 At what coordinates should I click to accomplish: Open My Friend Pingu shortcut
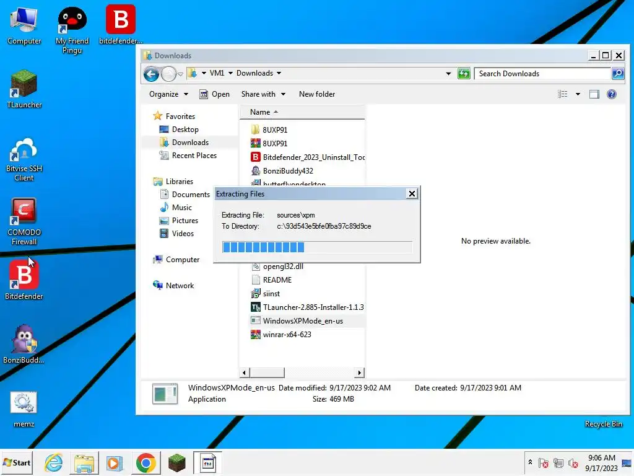72,30
